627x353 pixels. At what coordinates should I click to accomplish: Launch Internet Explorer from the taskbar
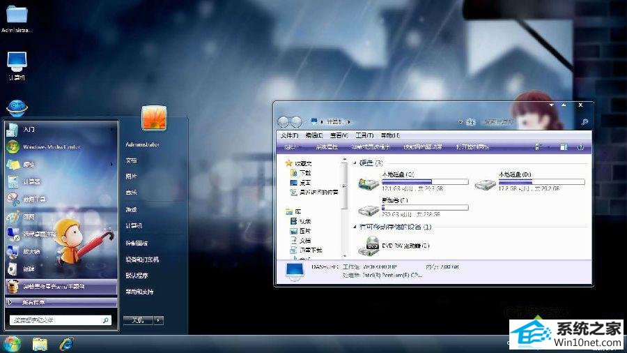[x=66, y=344]
